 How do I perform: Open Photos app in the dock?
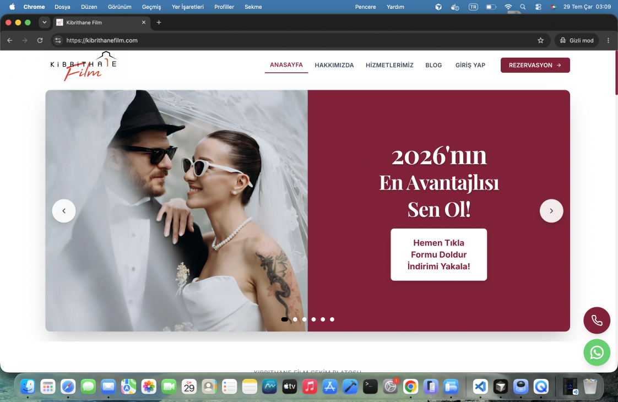[x=149, y=387]
